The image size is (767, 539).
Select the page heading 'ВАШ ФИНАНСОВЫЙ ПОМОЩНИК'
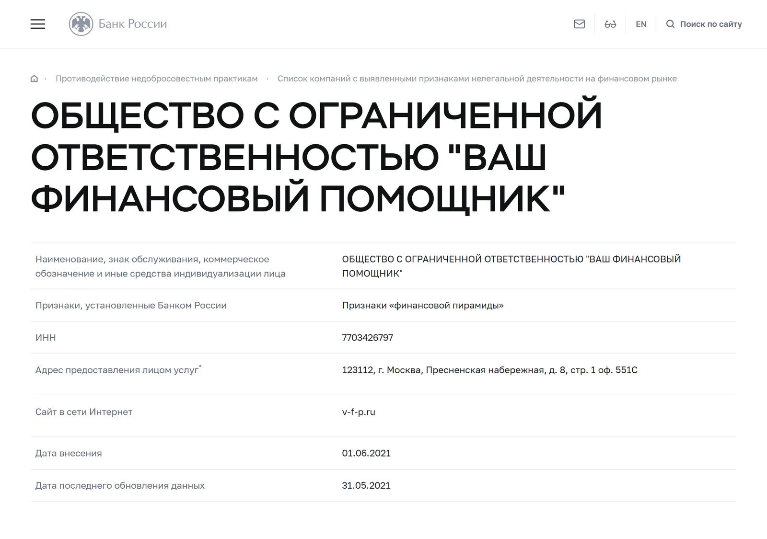coord(298,178)
